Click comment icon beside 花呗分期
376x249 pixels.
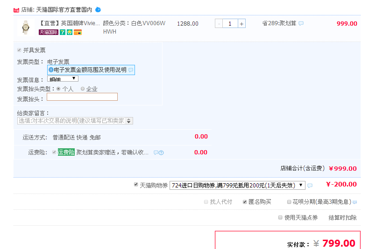pos(355,202)
